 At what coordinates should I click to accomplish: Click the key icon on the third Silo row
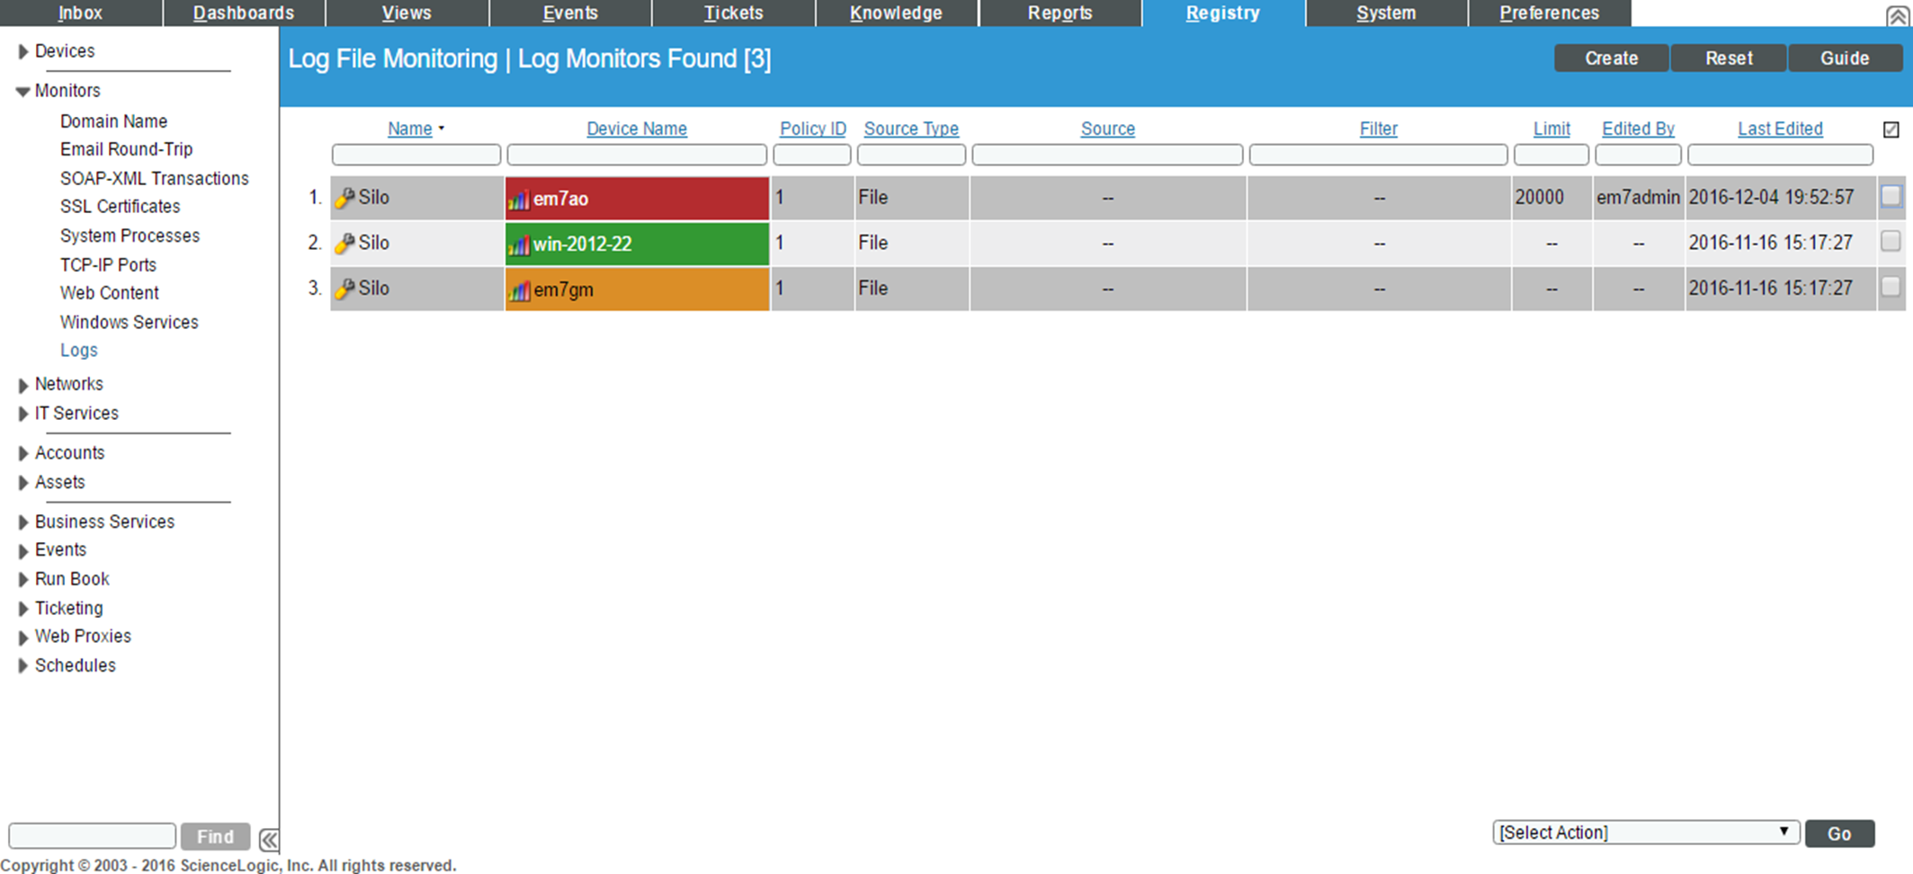[344, 288]
